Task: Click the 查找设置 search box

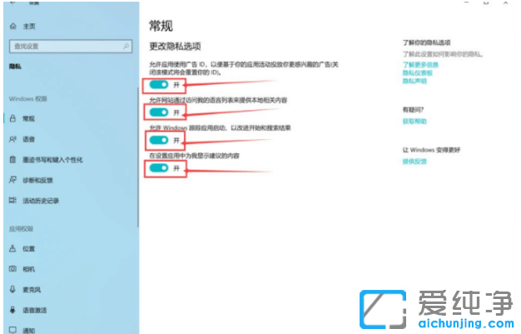Action: click(x=67, y=47)
